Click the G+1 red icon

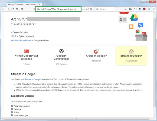click(27, 51)
